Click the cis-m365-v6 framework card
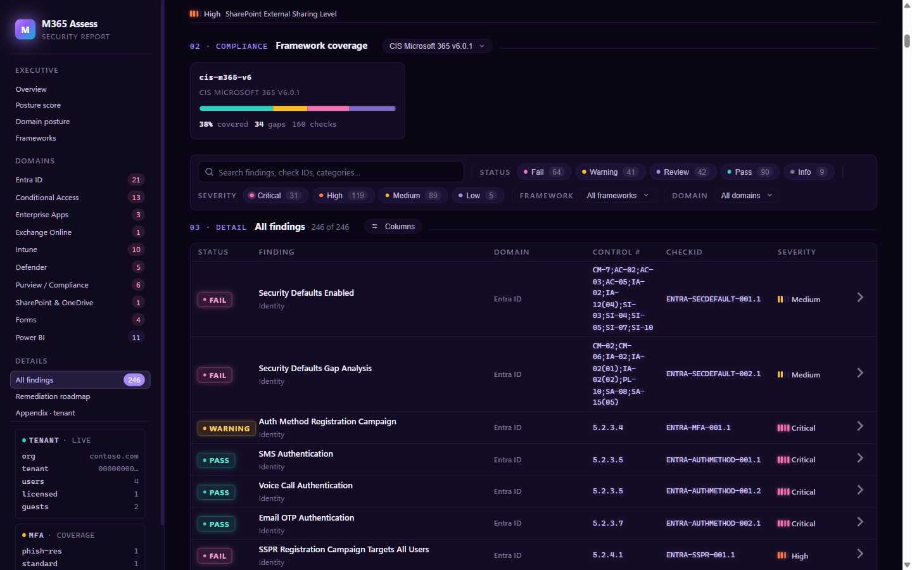Image resolution: width=912 pixels, height=570 pixels. [x=297, y=101]
